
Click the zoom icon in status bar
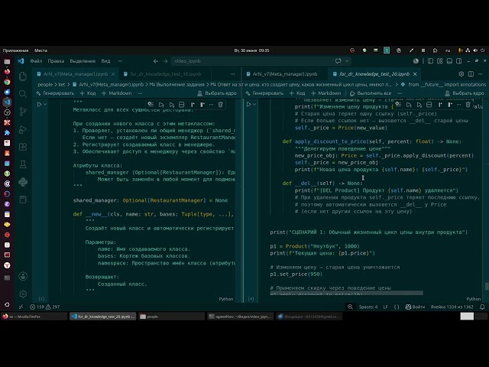pos(350,307)
